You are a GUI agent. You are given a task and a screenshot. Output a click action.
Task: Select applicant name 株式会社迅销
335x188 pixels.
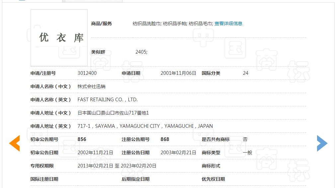[91, 86]
